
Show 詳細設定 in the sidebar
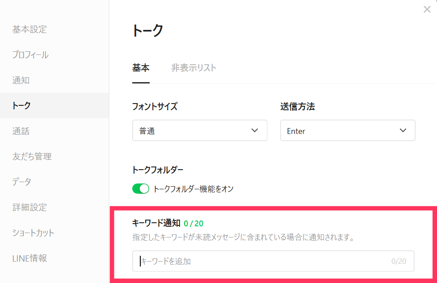pos(29,208)
